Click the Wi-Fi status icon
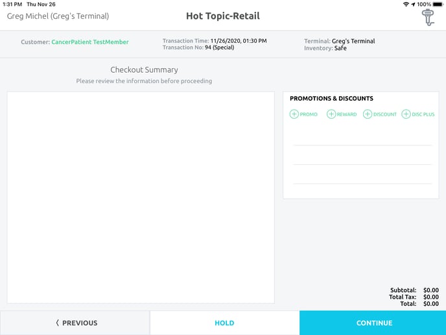This screenshot has height=335, width=446. (406, 4)
